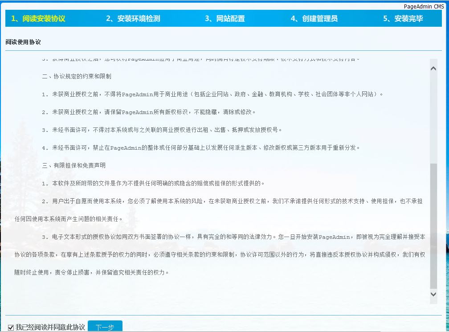Image resolution: width=449 pixels, height=332 pixels.
Task: Click the 下一步 button
Action: tap(105, 327)
